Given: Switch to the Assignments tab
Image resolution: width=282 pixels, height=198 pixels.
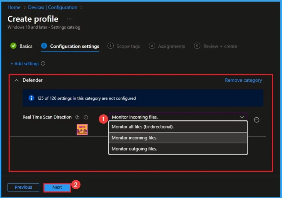Looking at the screenshot, I should tap(171, 46).
